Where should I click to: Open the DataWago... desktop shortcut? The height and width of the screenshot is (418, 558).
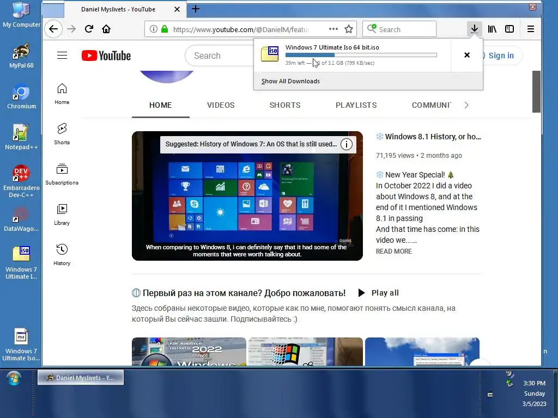tap(21, 219)
